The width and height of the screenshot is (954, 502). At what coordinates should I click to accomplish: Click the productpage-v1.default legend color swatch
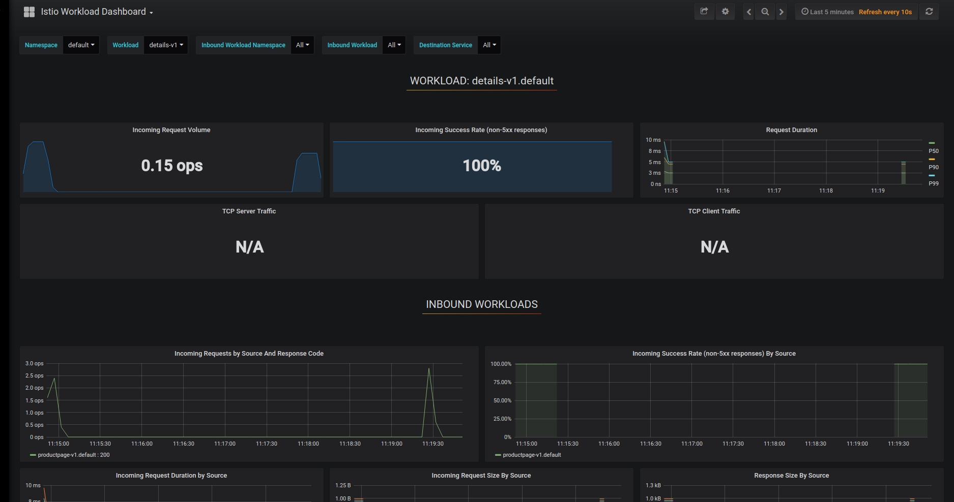[x=498, y=455]
